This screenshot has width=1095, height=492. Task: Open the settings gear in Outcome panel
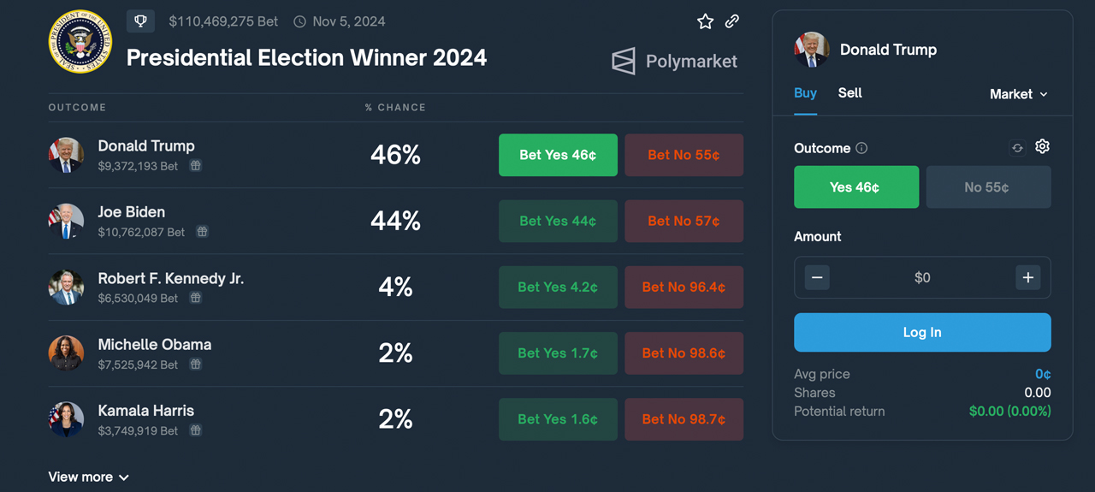pyautogui.click(x=1042, y=147)
